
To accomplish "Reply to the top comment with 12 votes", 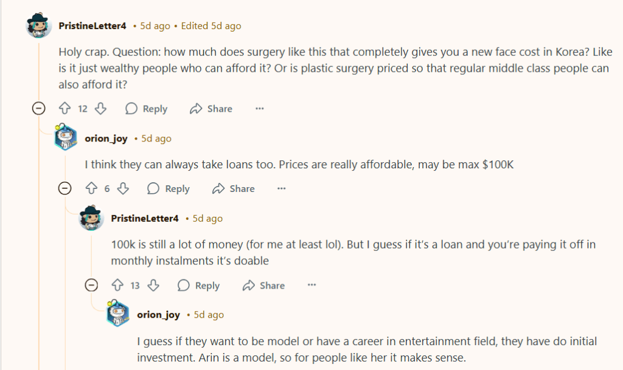I will (x=147, y=109).
